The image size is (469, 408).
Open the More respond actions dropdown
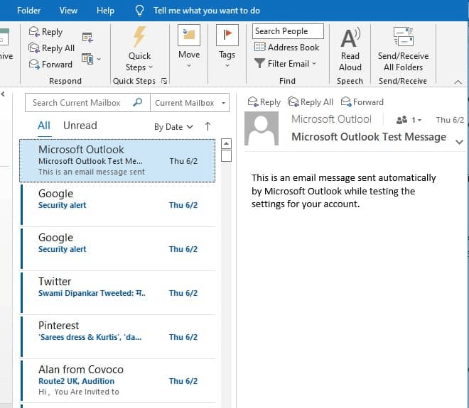(x=91, y=59)
